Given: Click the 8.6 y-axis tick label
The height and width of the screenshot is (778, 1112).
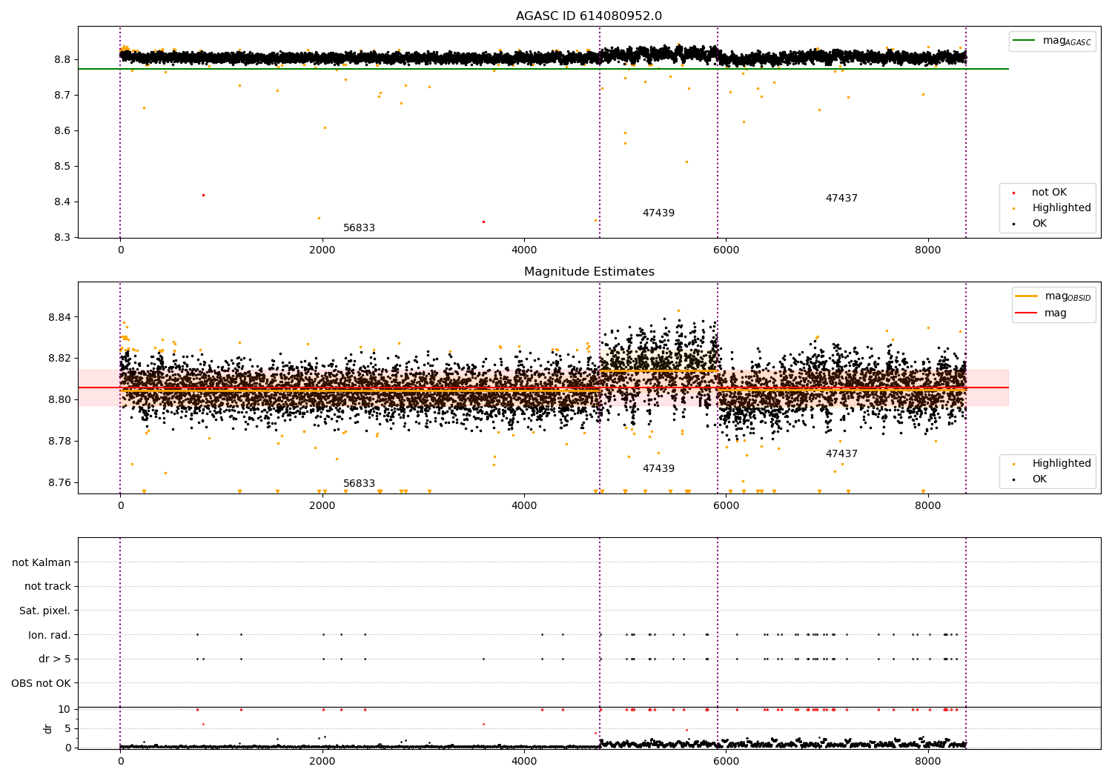Looking at the screenshot, I should 62,131.
